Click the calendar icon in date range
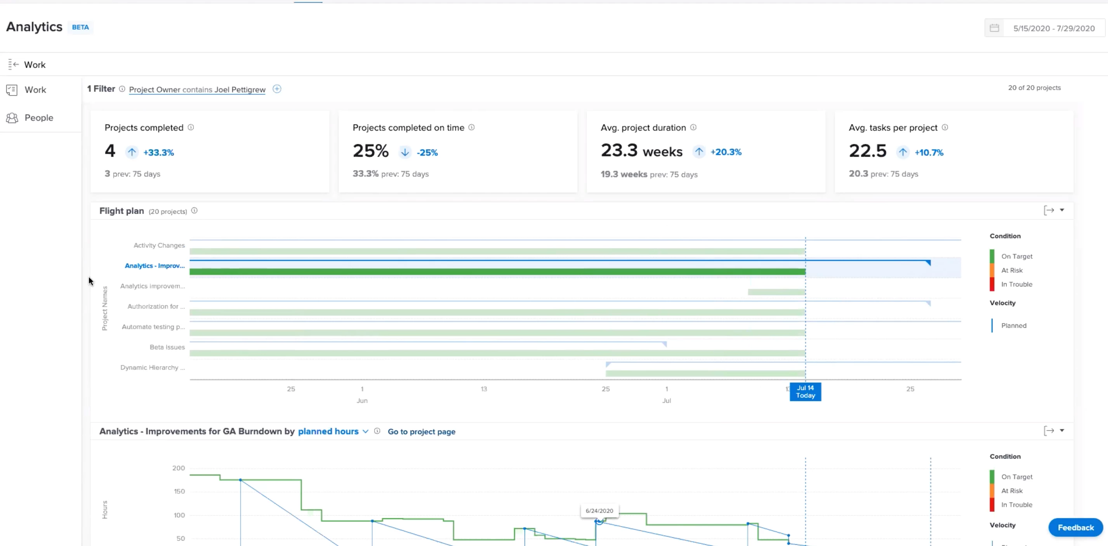 tap(994, 28)
